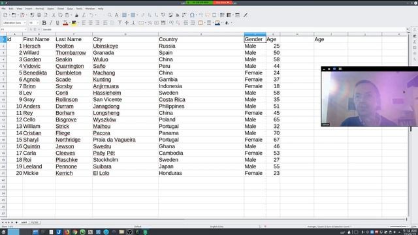Open the Background Color dropdown arrow
This screenshot has height=235, width=418.
tap(78, 23)
